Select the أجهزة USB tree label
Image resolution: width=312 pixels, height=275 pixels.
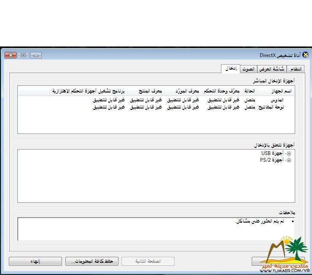pyautogui.click(x=272, y=154)
